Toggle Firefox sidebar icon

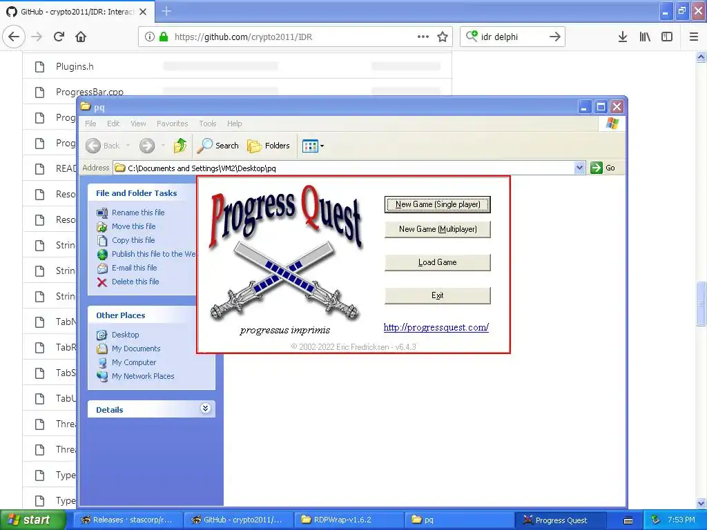667,37
